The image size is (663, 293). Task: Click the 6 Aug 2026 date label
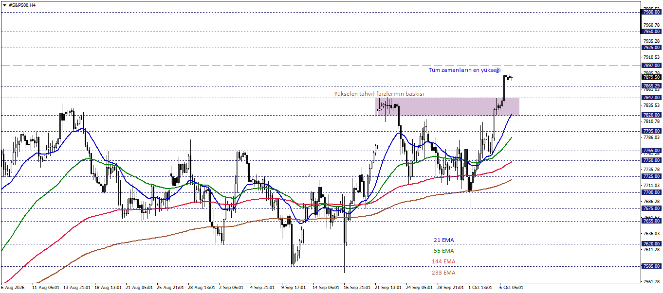click(x=13, y=287)
